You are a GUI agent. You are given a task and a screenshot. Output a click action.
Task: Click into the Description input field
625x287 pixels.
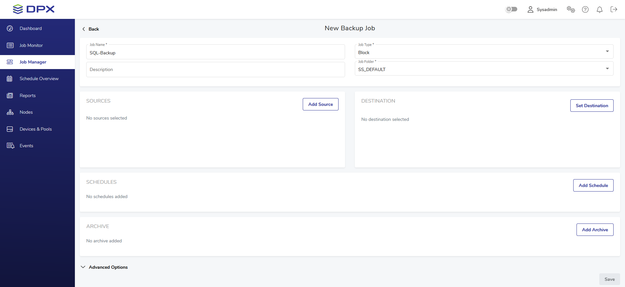[x=215, y=70]
